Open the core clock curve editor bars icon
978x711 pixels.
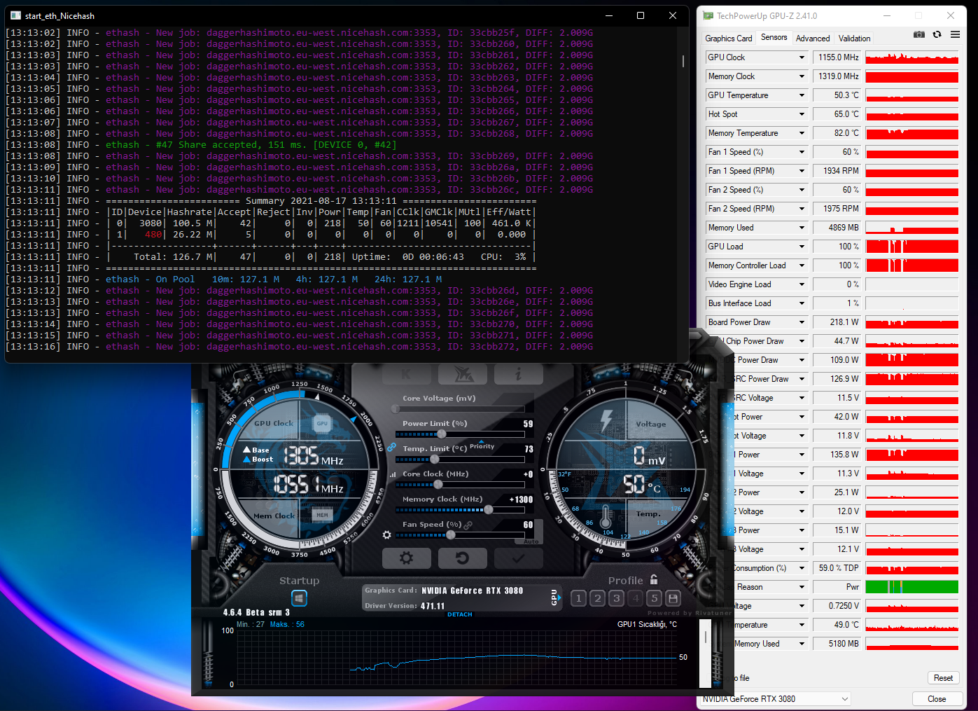coord(393,474)
